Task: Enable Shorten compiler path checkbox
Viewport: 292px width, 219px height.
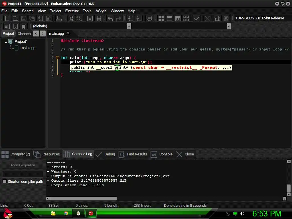Action: pos(5,181)
